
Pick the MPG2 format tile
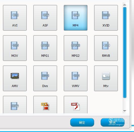75,48
